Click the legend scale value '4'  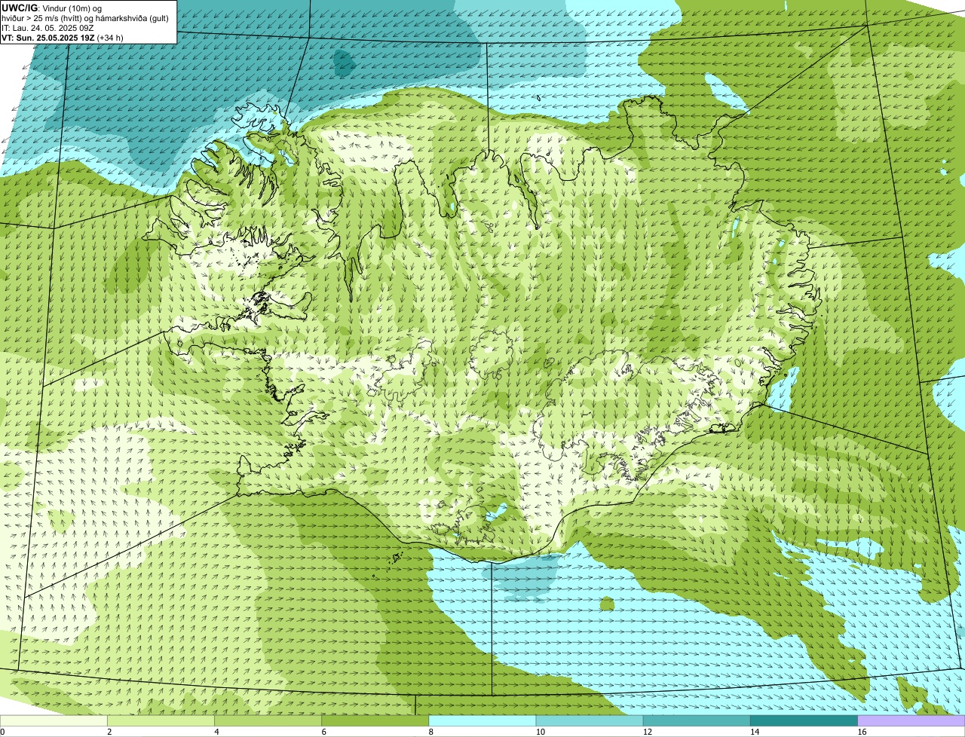point(216,732)
